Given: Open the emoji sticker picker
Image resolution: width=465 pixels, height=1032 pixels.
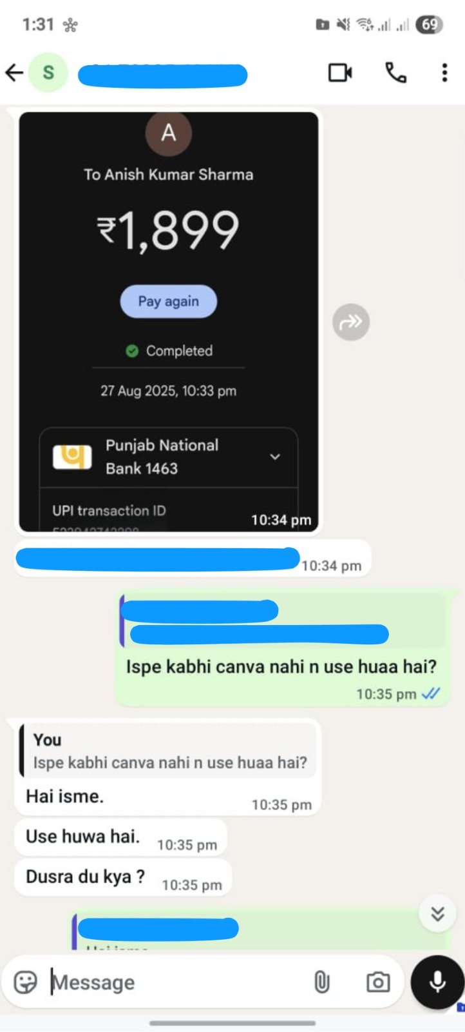Looking at the screenshot, I should tap(26, 982).
